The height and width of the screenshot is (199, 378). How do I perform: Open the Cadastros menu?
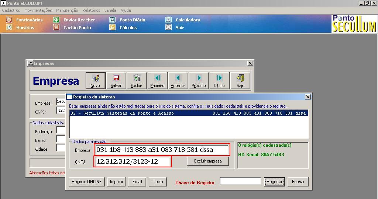[11, 10]
